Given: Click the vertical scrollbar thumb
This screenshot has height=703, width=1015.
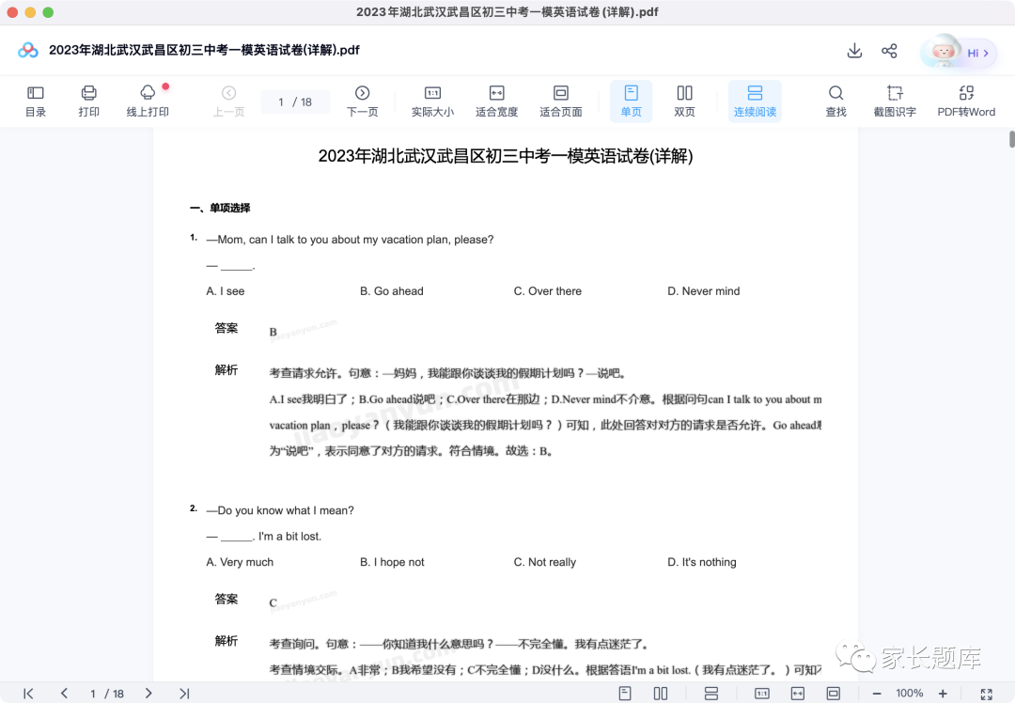Looking at the screenshot, I should click(x=1012, y=139).
